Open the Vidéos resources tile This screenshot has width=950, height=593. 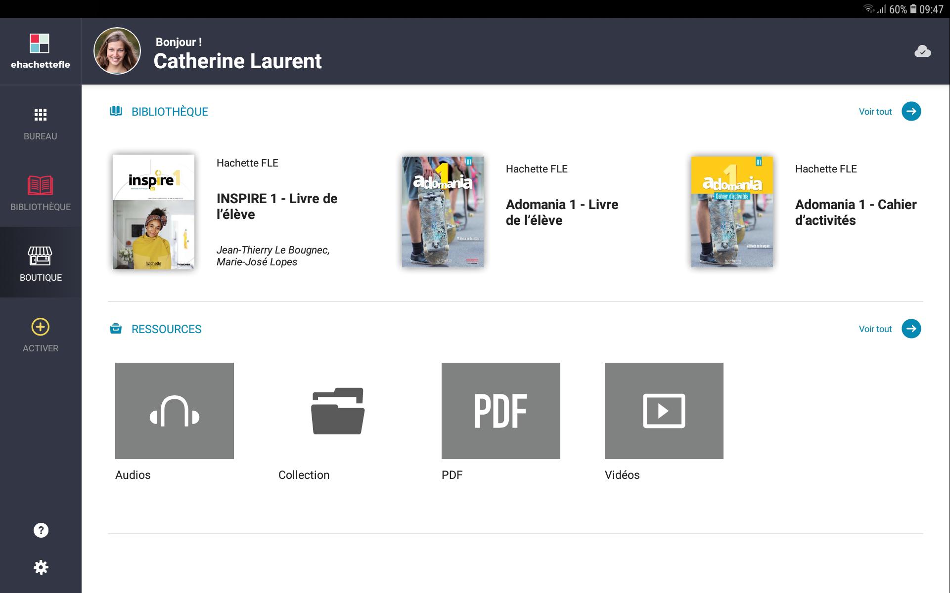[x=664, y=411]
